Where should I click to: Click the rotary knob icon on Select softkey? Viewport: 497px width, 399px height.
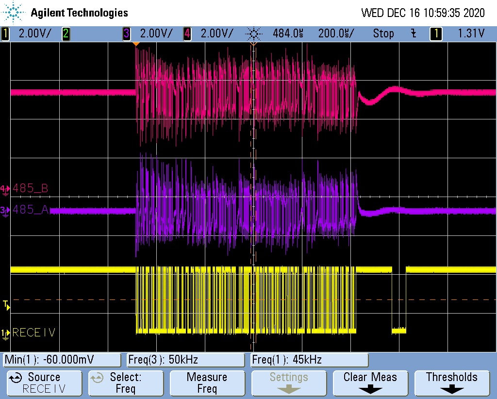[97, 378]
